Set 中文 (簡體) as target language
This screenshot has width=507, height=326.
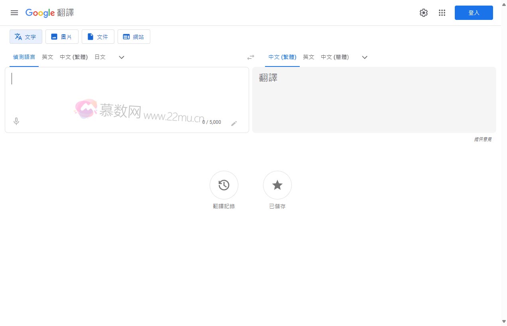335,57
